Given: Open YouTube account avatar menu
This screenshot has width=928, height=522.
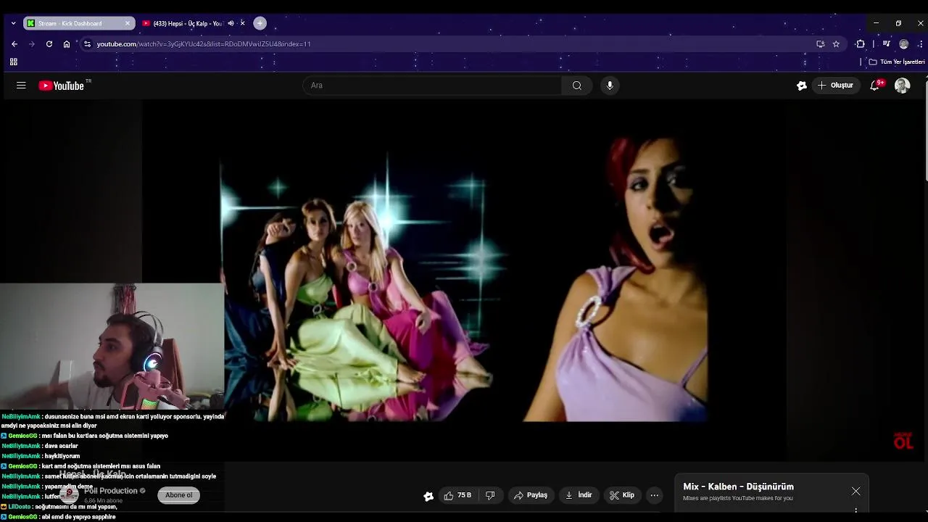Looking at the screenshot, I should pyautogui.click(x=902, y=86).
